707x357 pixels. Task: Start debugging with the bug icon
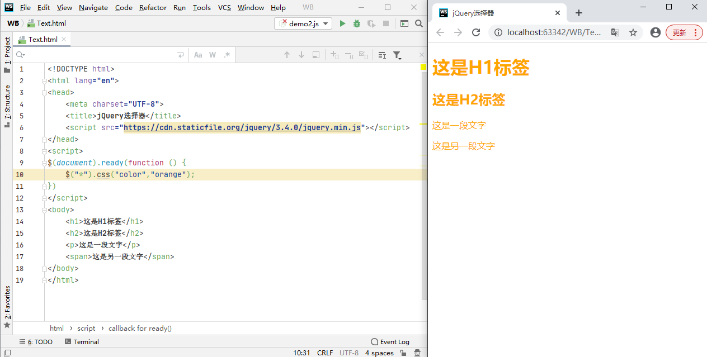(356, 23)
